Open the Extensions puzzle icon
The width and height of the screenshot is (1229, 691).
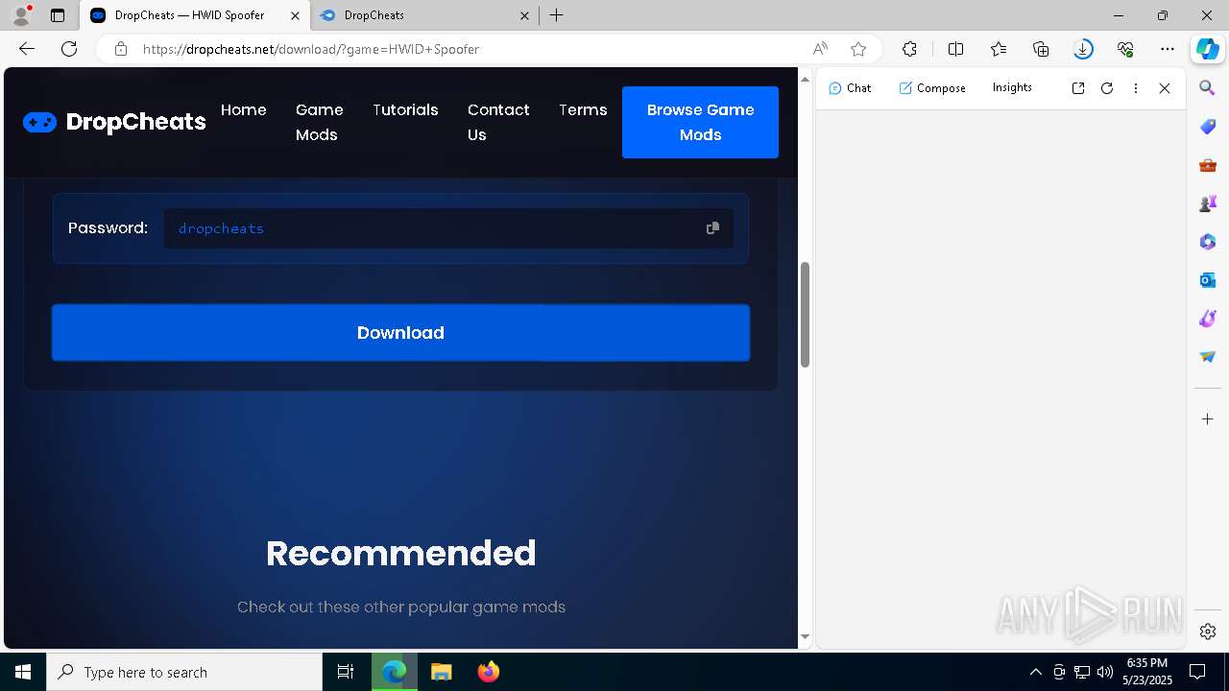pos(909,49)
